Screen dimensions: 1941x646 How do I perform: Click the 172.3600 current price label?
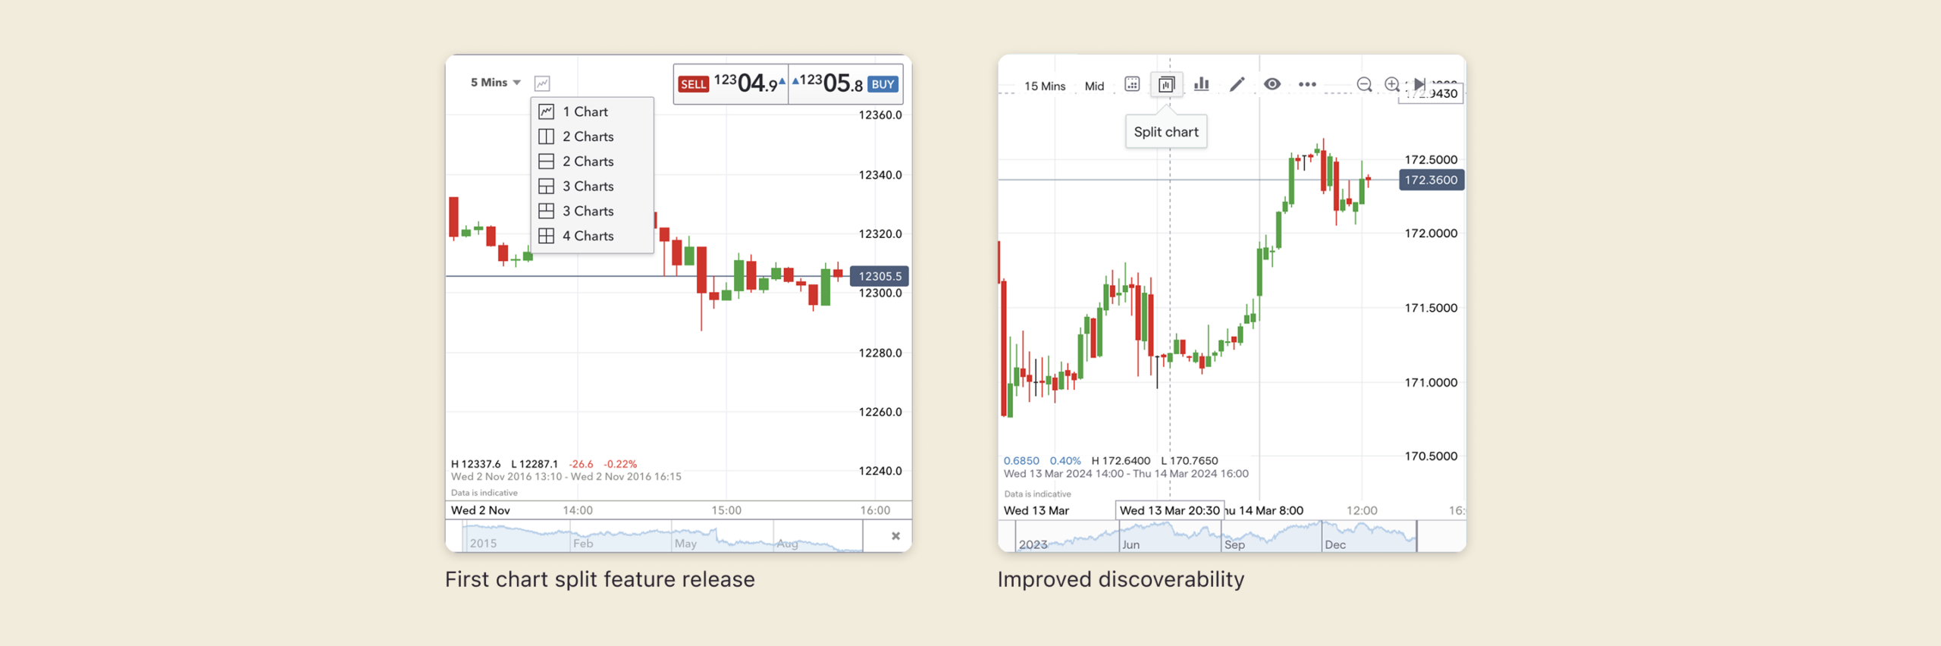[x=1431, y=180]
